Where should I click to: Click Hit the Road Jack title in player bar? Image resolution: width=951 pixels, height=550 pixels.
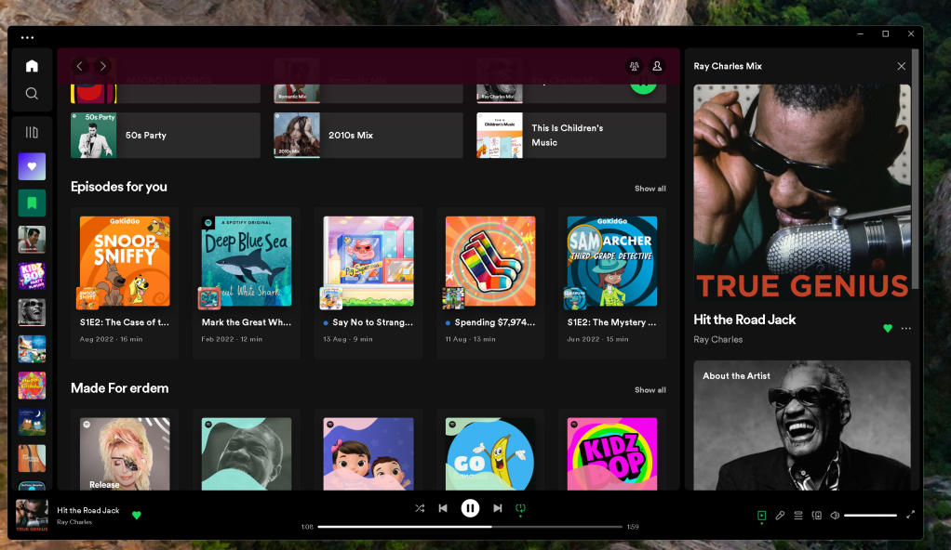click(88, 511)
